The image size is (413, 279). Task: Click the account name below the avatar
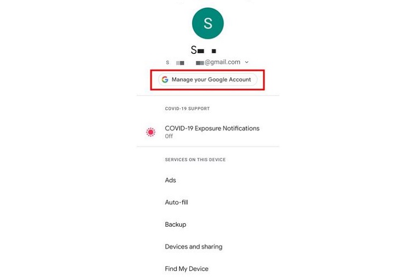tap(203, 50)
